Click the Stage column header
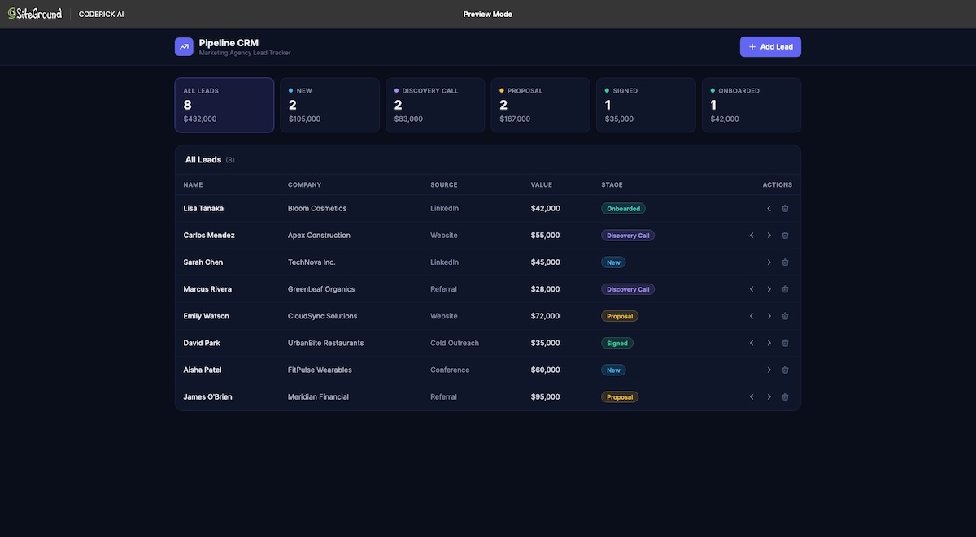Viewport: 976px width, 537px height. [612, 184]
